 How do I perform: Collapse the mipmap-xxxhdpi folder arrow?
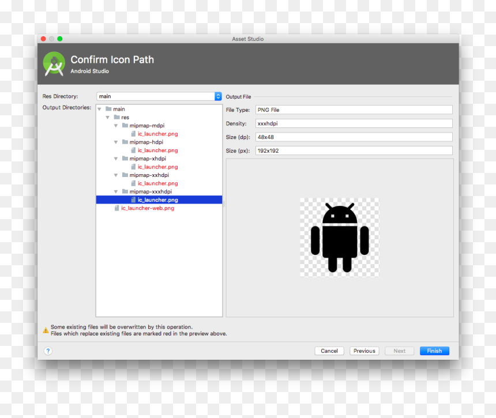[x=116, y=191]
